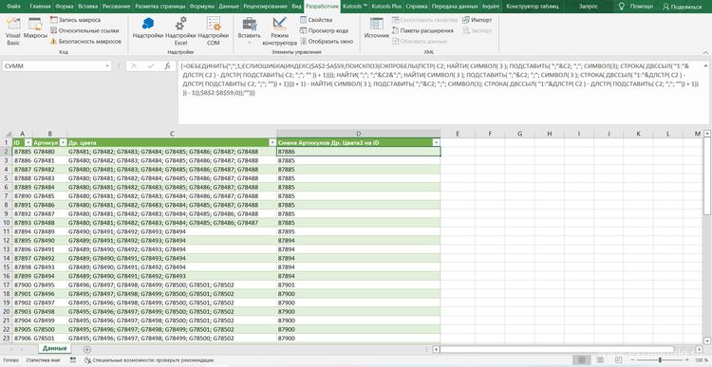Open the blue Надстройки add-ins
The height and width of the screenshot is (367, 712).
coord(147,28)
